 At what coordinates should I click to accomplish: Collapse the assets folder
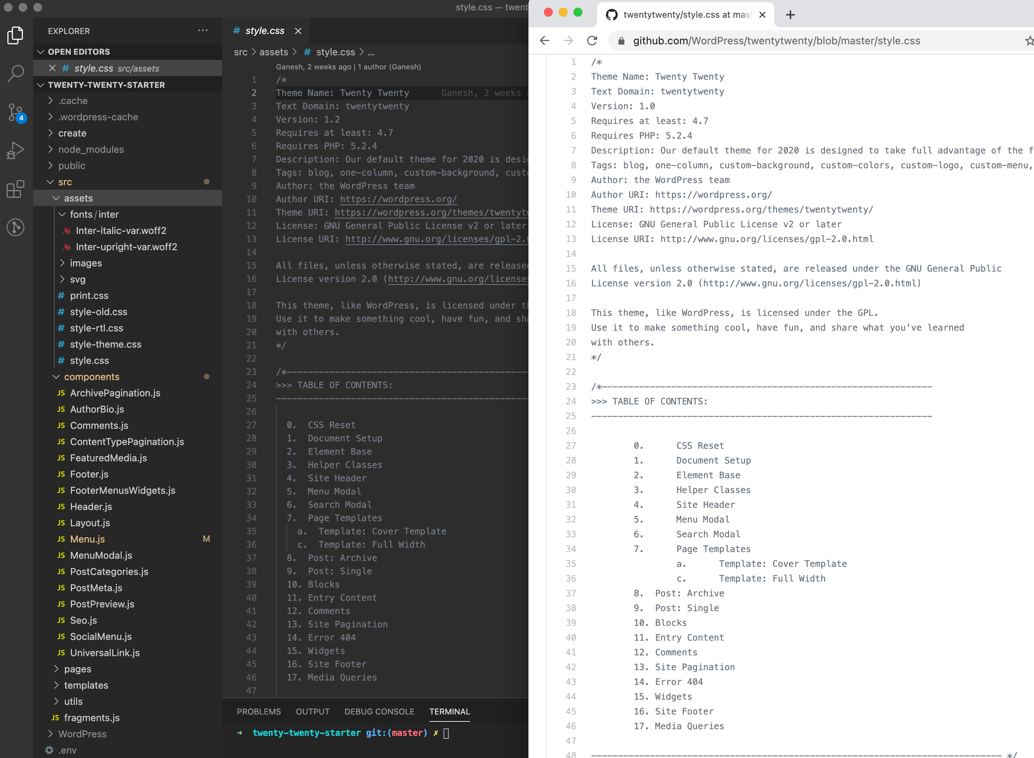(x=78, y=198)
